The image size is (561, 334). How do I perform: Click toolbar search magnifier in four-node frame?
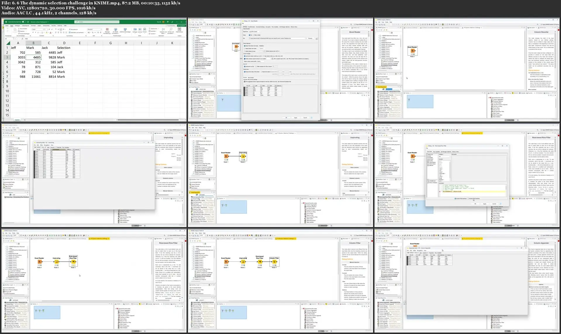tap(351, 236)
